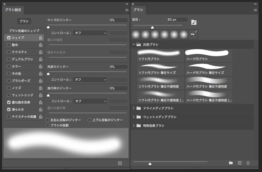Expand the 特殊効果ブラシ folder
This screenshot has width=262, height=172.
pos(134,126)
